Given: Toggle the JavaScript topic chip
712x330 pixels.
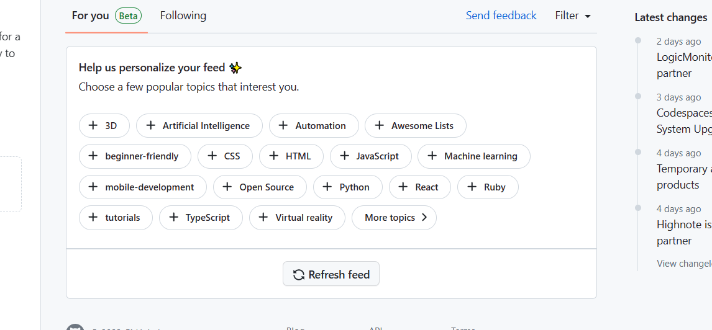Looking at the screenshot, I should pyautogui.click(x=370, y=156).
